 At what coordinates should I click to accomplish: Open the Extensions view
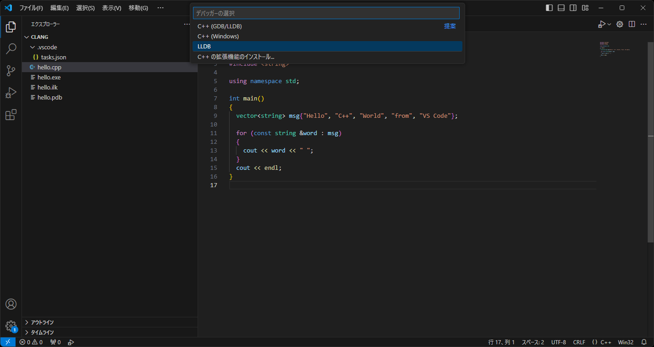(10, 115)
